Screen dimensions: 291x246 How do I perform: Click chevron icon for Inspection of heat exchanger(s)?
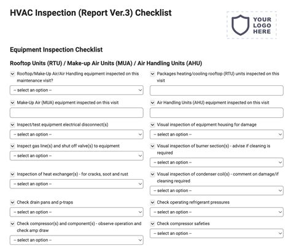(12, 174)
